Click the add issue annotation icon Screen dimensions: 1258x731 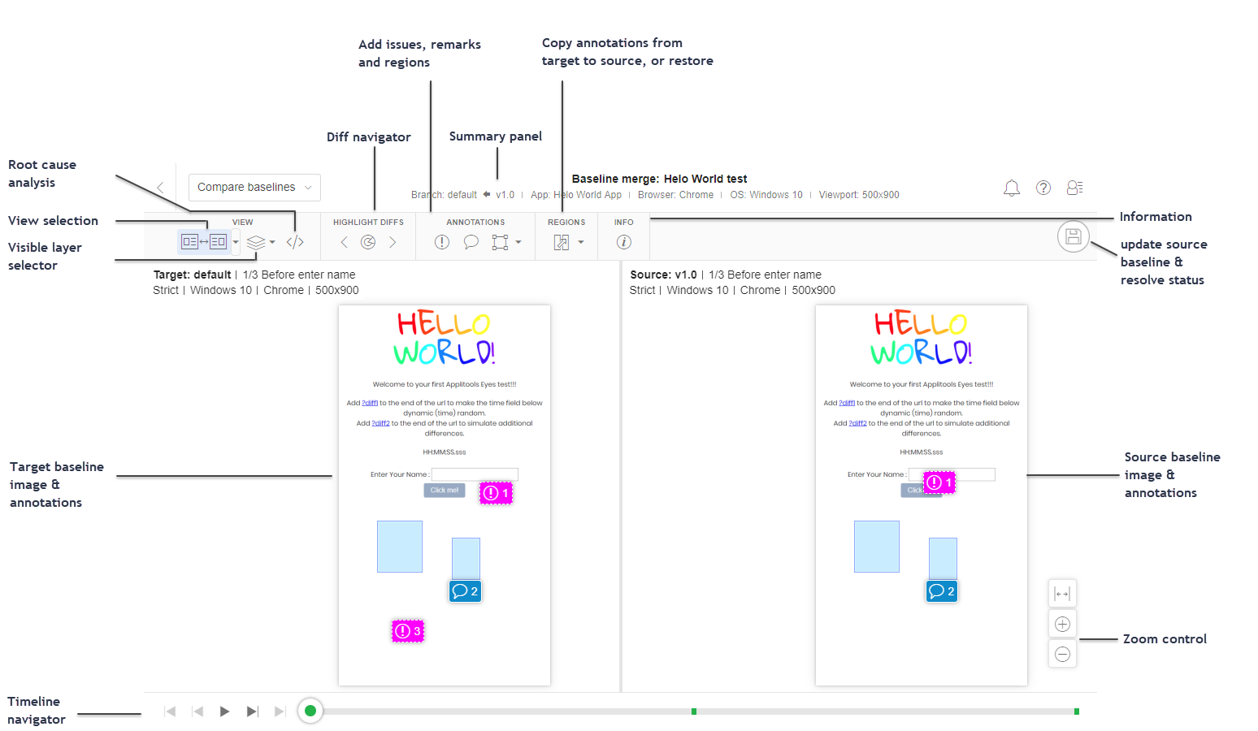[441, 242]
